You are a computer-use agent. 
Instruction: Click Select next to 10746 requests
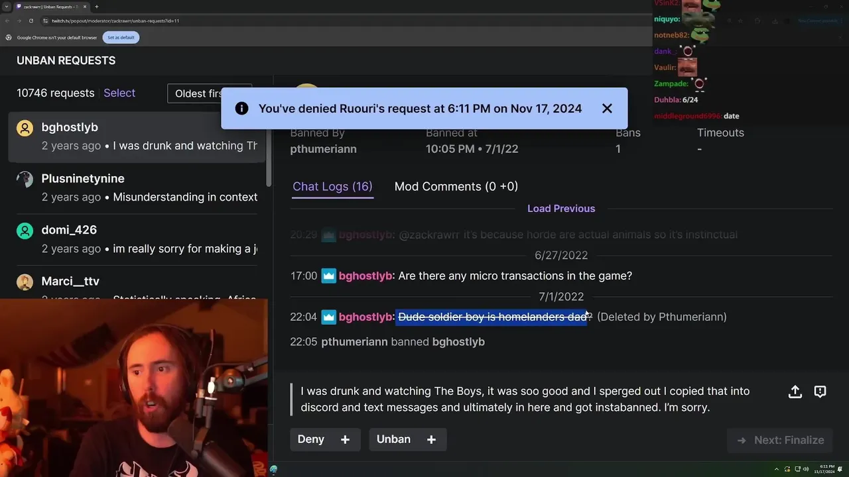119,93
